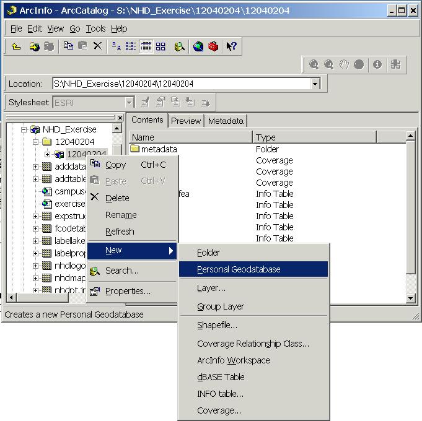Click the Copy icon in the toolbar

click(69, 46)
